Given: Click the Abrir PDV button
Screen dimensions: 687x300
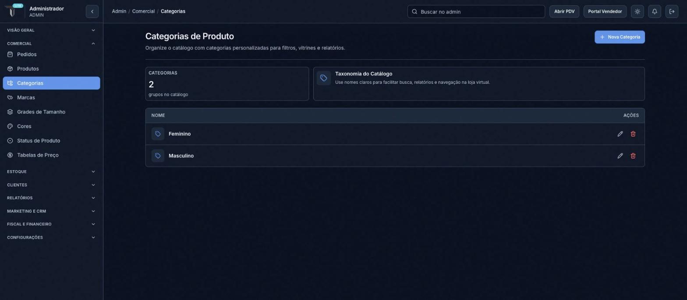Looking at the screenshot, I should (x=564, y=11).
